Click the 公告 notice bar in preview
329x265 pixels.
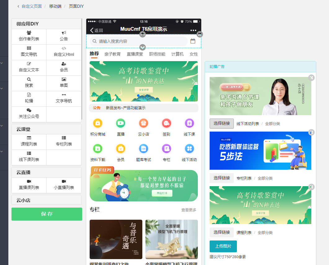click(x=144, y=108)
